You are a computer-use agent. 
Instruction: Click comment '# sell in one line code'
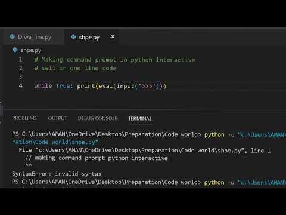click(75, 69)
